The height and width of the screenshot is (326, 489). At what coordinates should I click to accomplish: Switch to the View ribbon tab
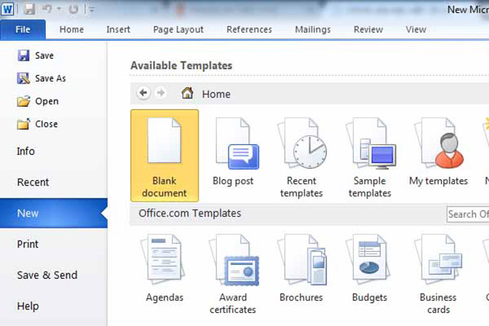point(416,30)
